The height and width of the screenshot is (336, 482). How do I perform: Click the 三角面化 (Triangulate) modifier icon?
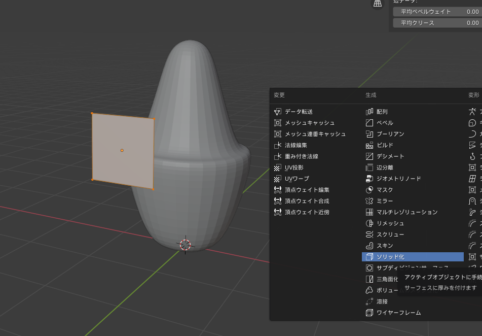[x=369, y=279]
